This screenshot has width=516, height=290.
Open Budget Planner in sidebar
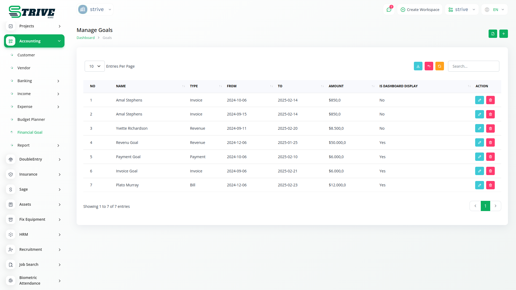point(31,119)
